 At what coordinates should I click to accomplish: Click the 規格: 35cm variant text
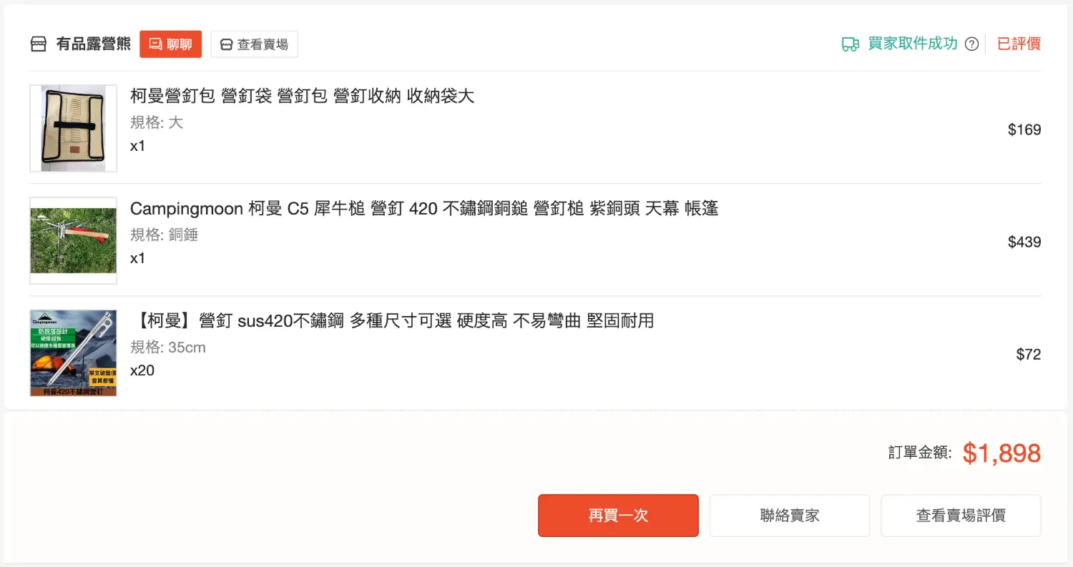[168, 347]
